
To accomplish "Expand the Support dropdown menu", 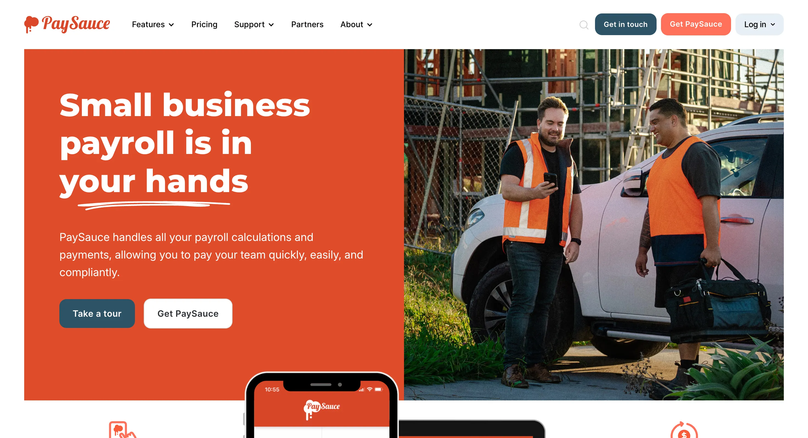I will (254, 24).
